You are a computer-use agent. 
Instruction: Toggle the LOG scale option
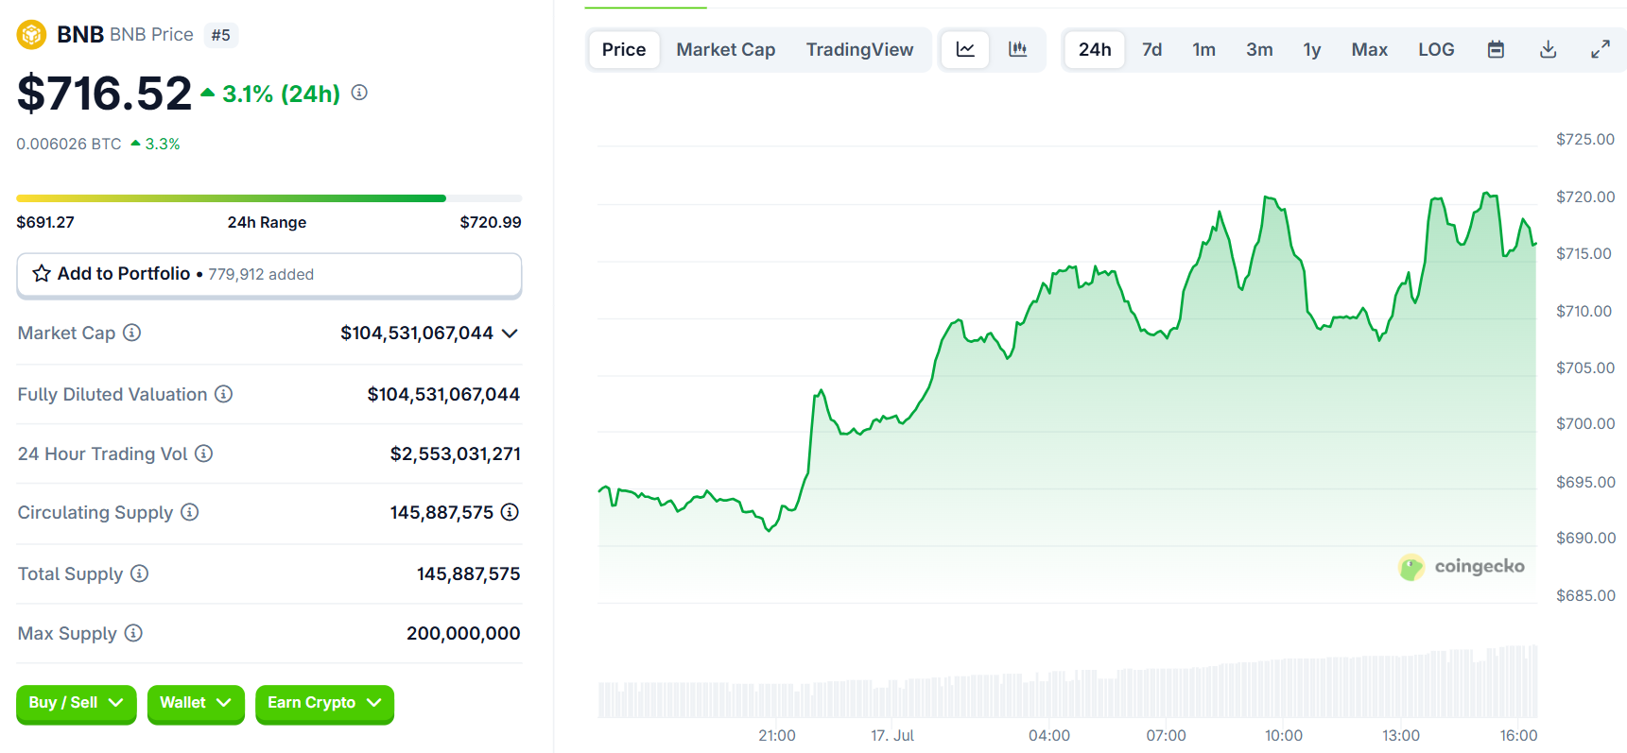[1436, 49]
